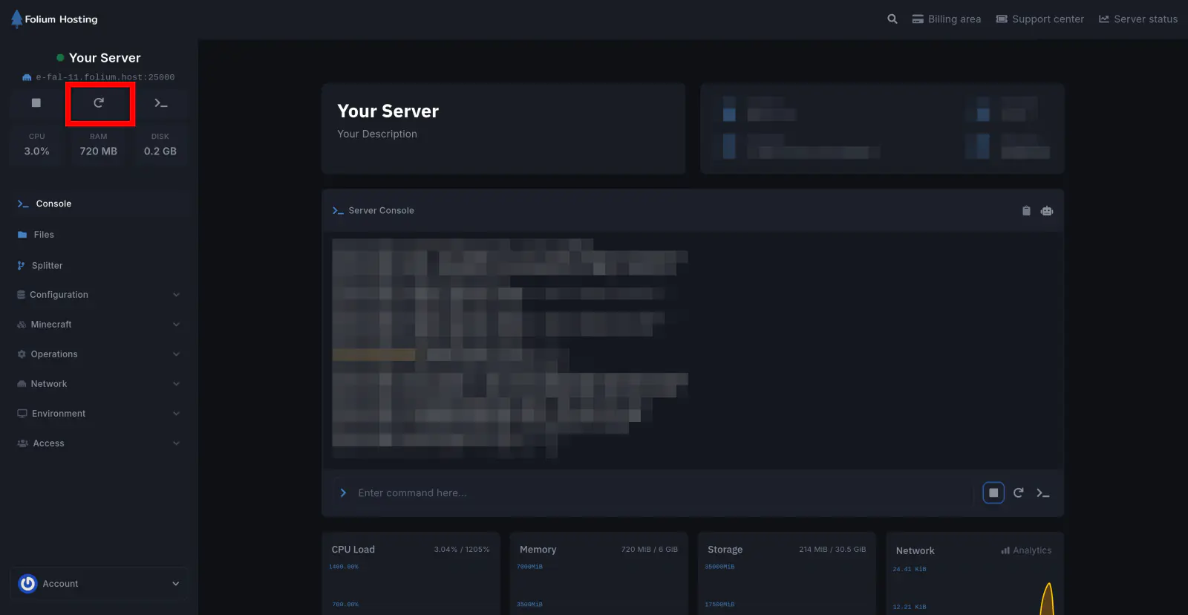The image size is (1188, 615).
Task: Click the restart icon beside command input
Action: [1019, 493]
